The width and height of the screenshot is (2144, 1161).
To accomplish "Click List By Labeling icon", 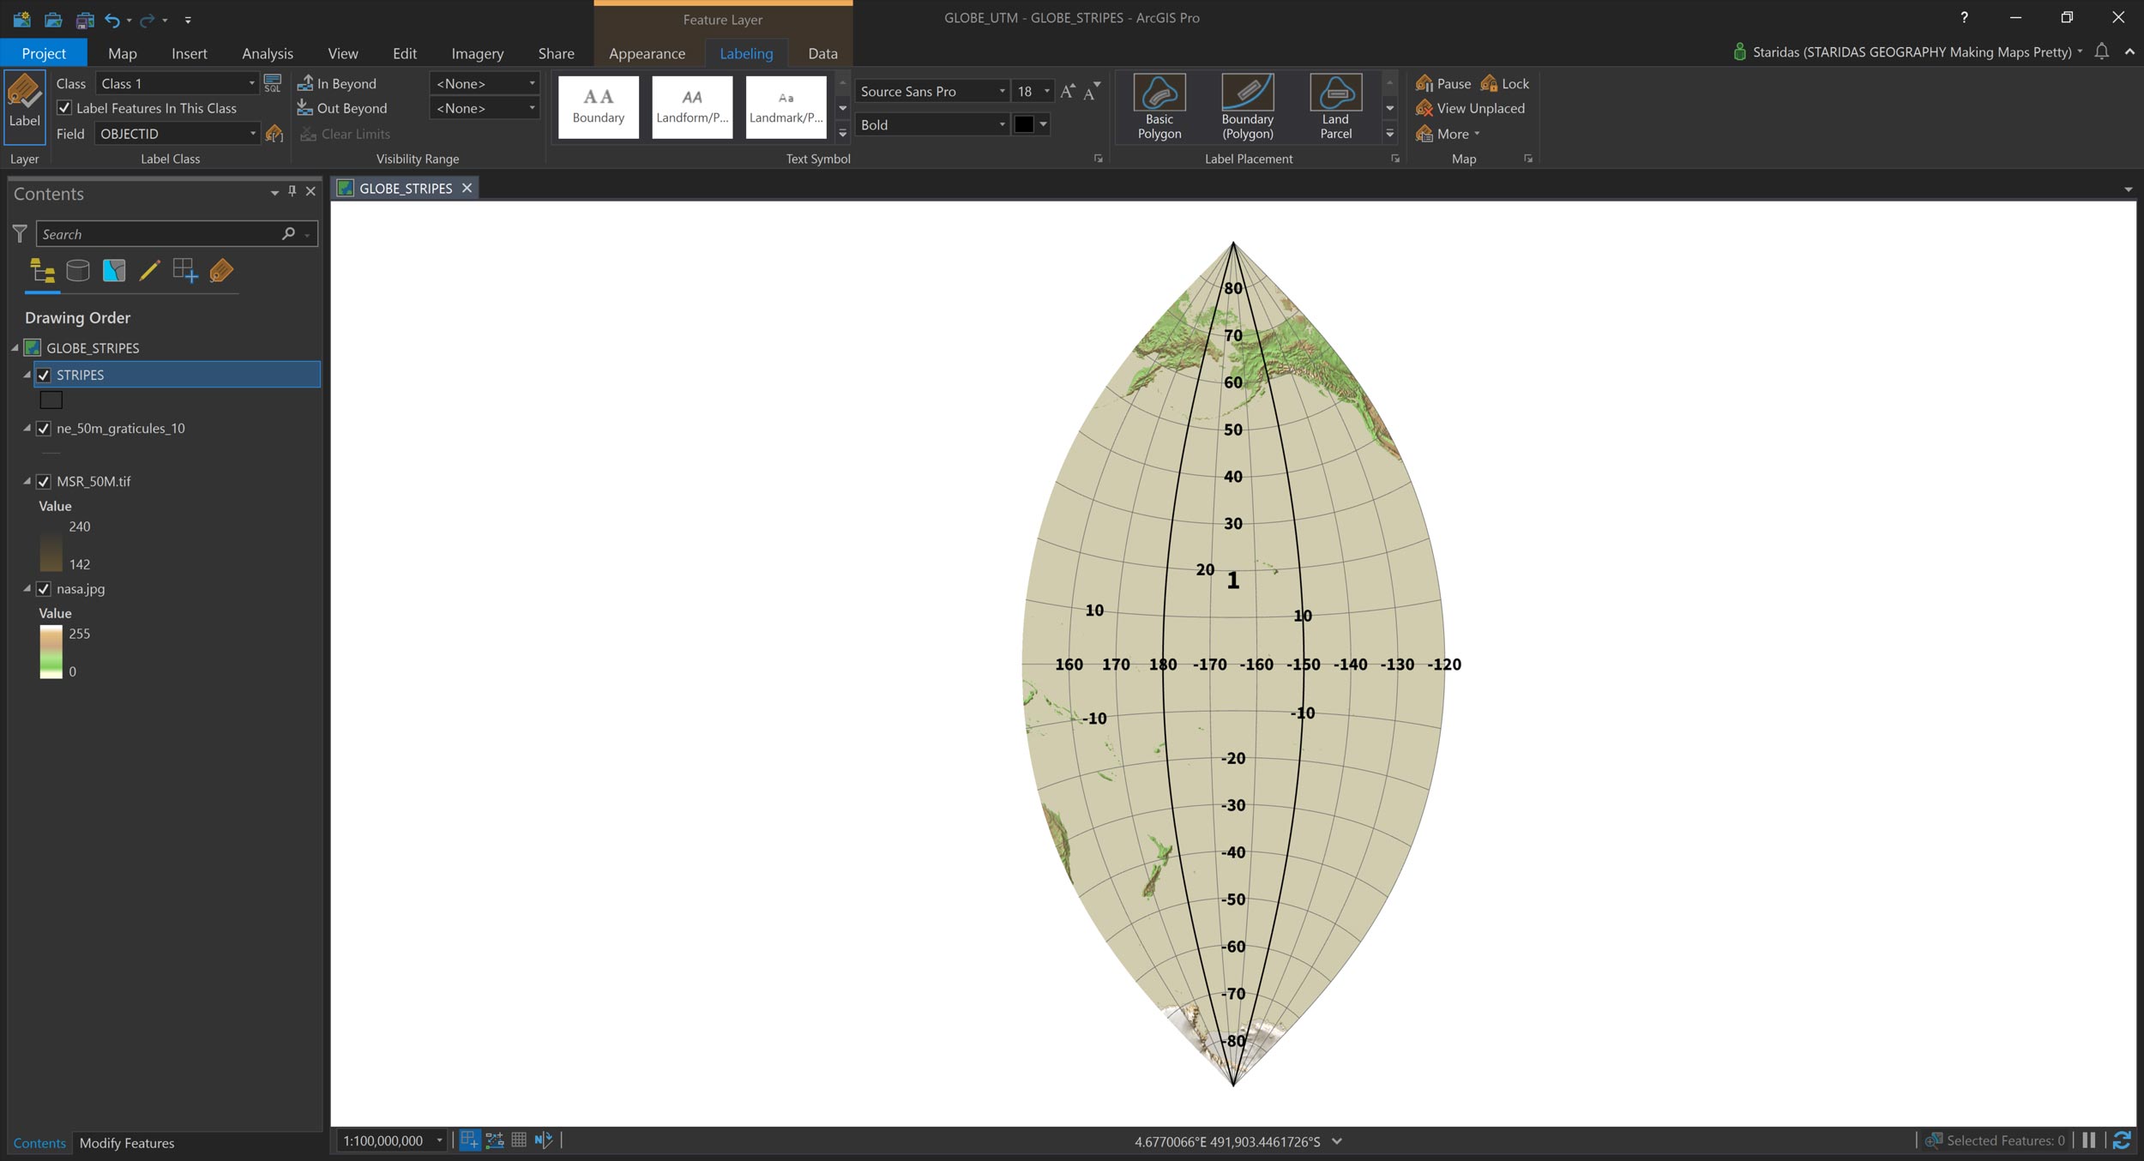I will 221,271.
